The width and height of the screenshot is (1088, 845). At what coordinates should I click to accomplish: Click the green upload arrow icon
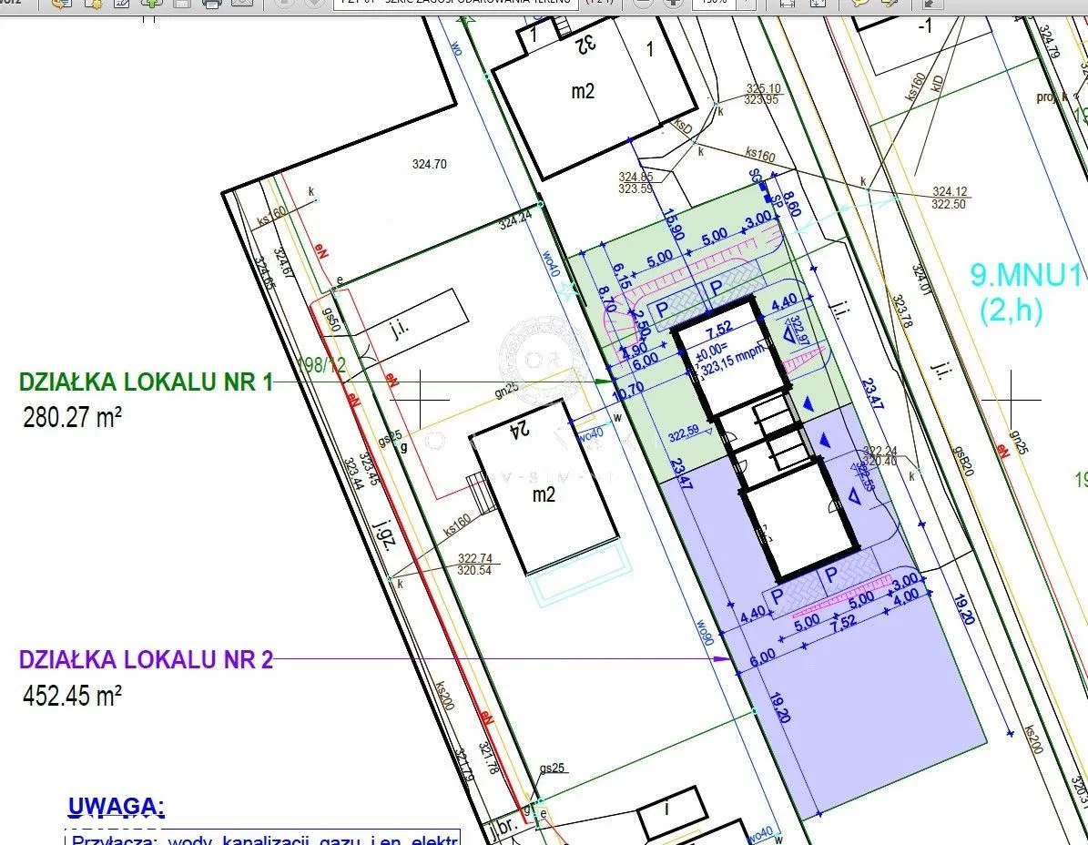[x=152, y=3]
